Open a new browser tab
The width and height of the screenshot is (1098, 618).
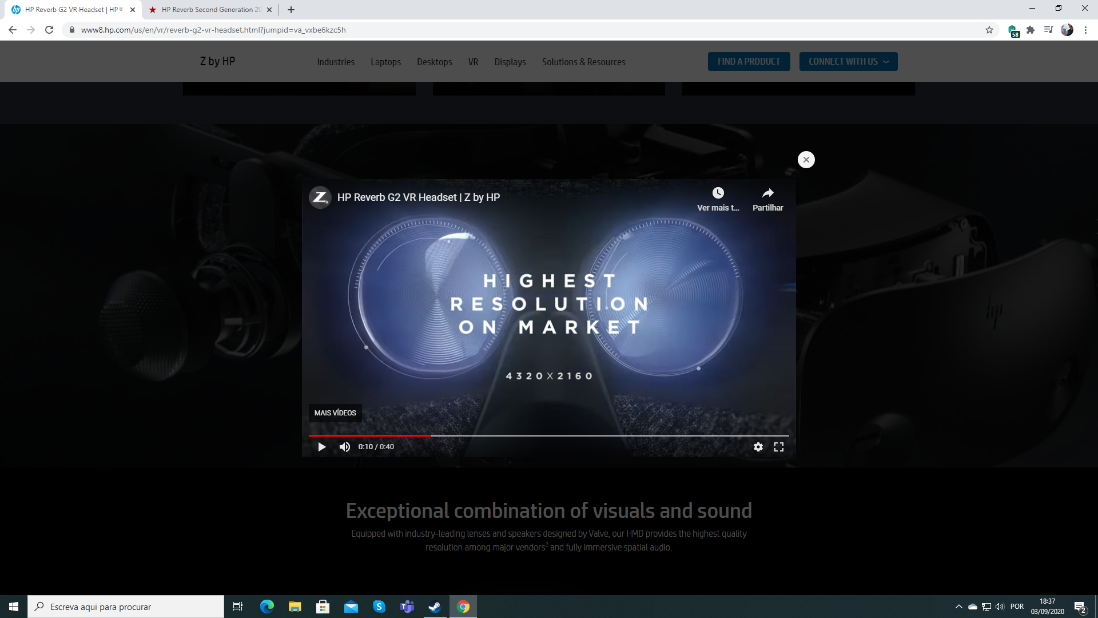(291, 10)
